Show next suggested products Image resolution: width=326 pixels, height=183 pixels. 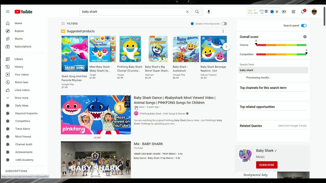[x=226, y=47]
